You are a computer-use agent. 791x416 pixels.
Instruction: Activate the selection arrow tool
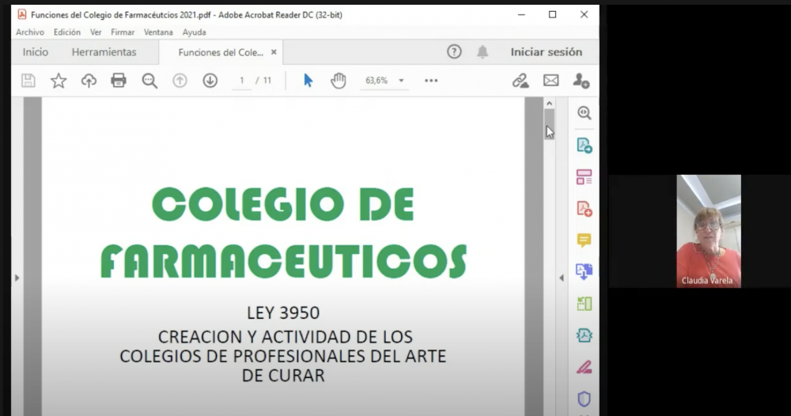pos(308,81)
